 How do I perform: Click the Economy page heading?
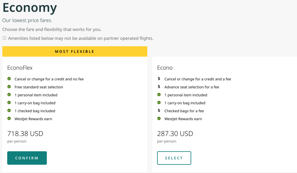(x=30, y=8)
